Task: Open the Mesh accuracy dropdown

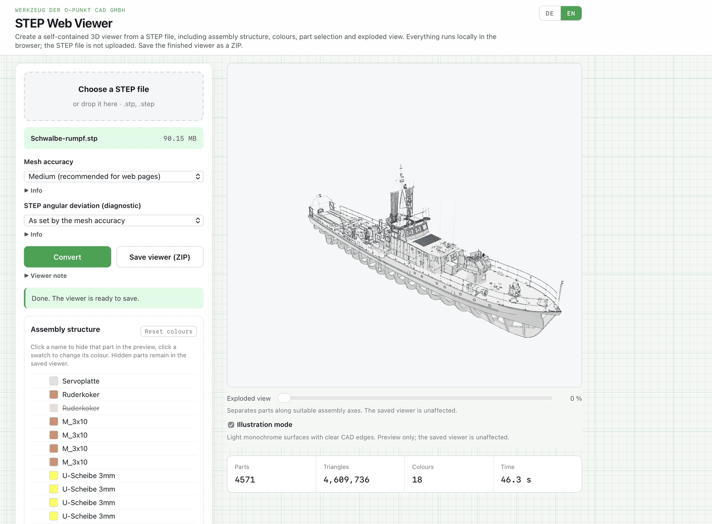Action: 113,177
